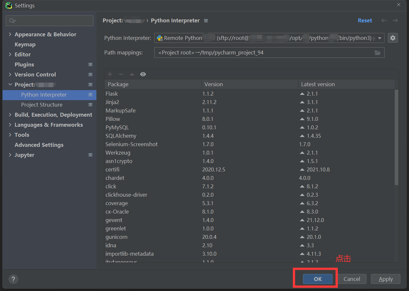Click the project-level icon next to Version Control

click(90, 75)
